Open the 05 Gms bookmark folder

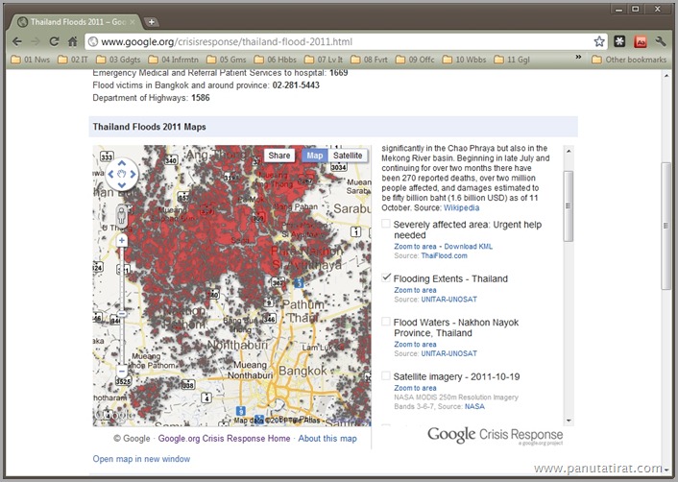[x=226, y=60]
